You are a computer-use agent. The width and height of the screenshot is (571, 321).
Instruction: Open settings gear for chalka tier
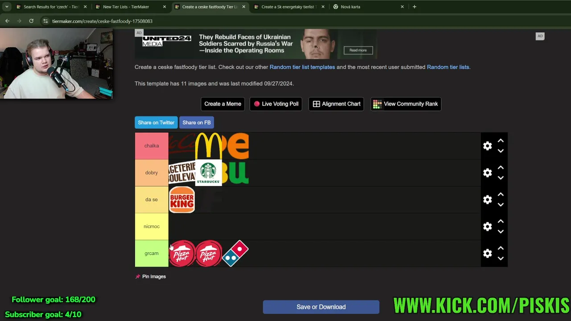click(487, 146)
